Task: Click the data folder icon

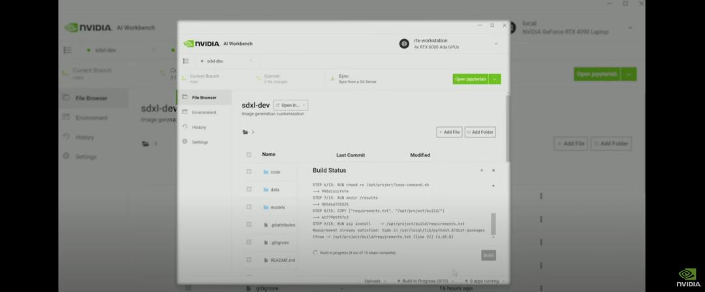Action: (x=266, y=190)
